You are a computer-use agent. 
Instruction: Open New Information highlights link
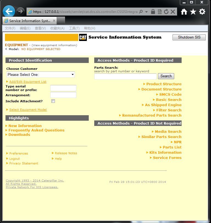[x=25, y=126]
